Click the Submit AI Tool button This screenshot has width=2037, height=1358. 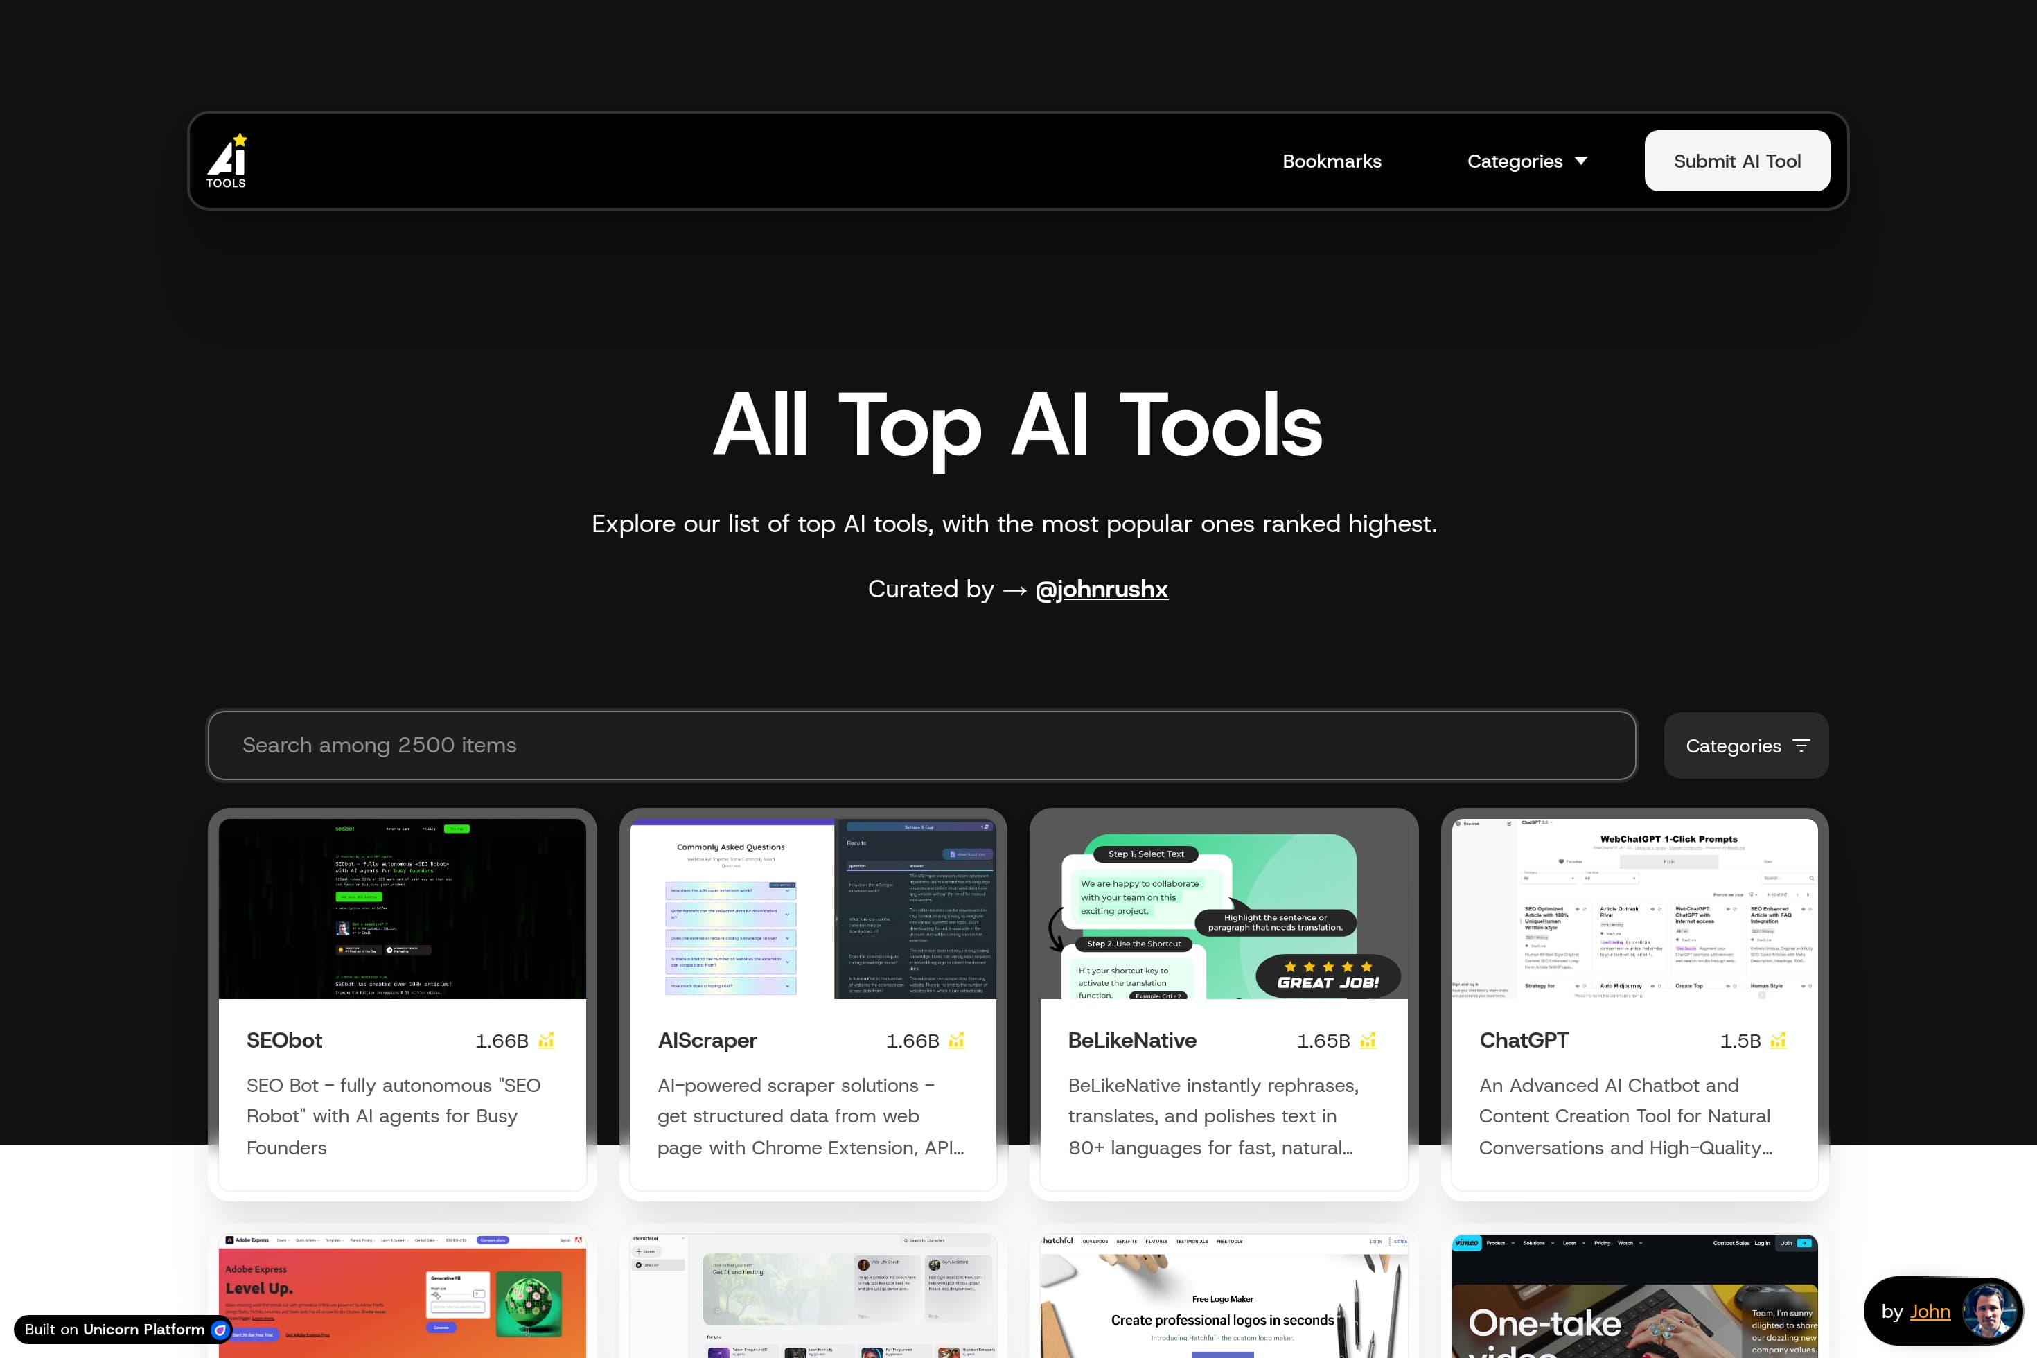(x=1736, y=161)
